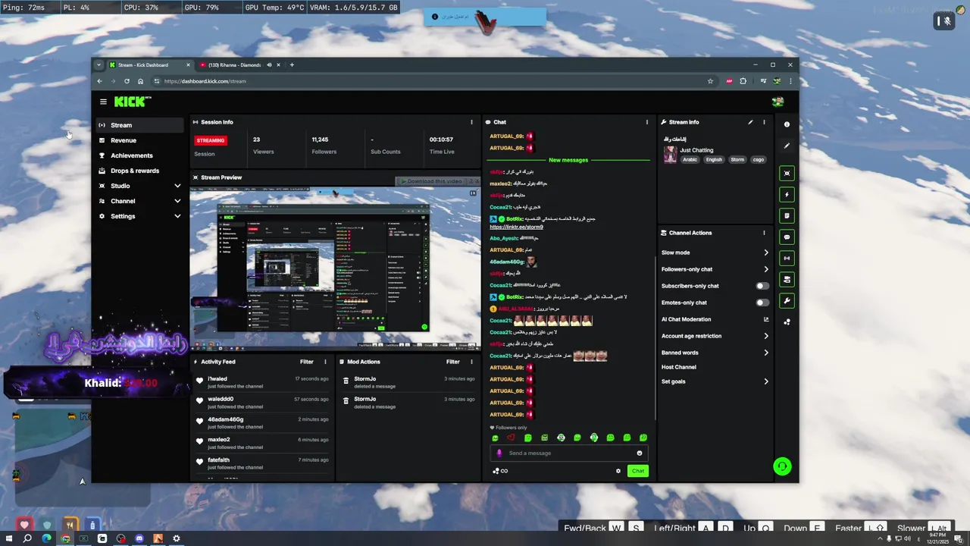Open Windows search on the taskbar
970x546 pixels.
pos(27,538)
